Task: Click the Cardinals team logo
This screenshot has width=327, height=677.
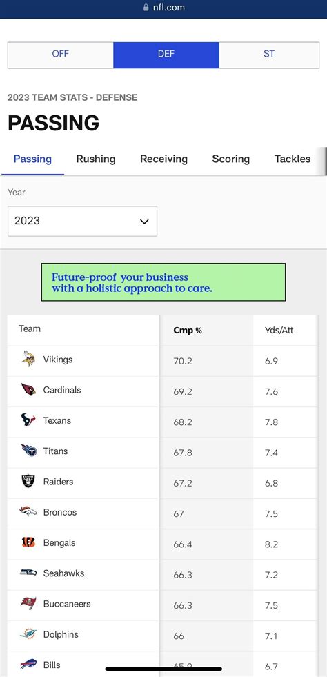Action: 28,390
